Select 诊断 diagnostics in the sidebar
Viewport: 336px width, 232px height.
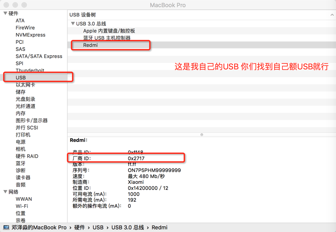[x=21, y=170]
